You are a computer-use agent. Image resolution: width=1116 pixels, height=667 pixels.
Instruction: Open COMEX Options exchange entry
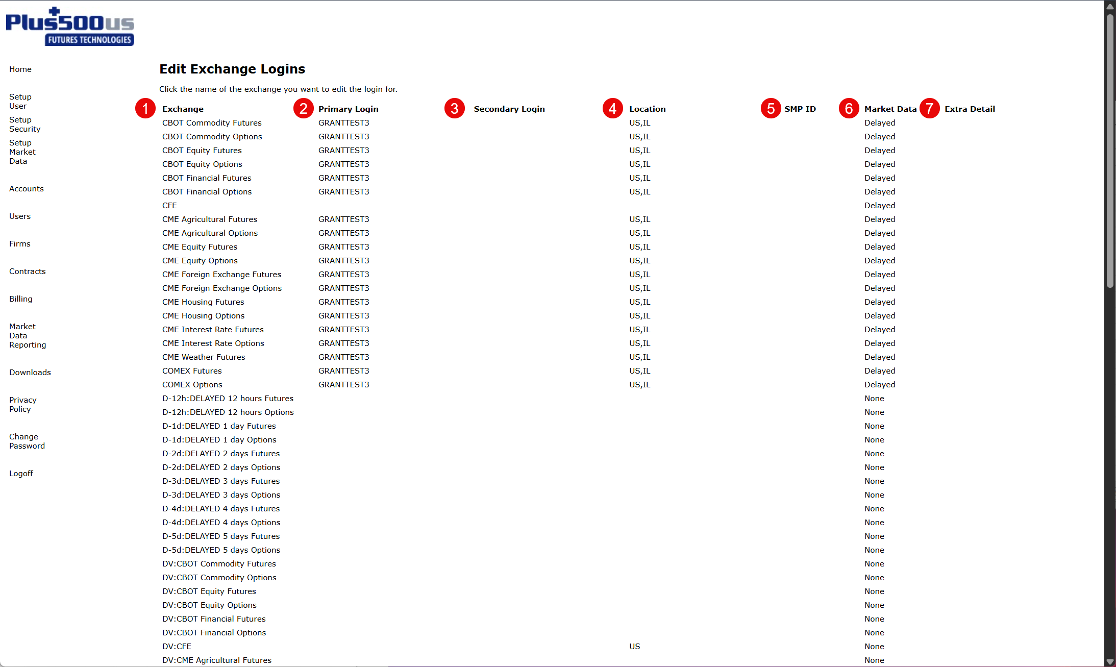pos(192,385)
